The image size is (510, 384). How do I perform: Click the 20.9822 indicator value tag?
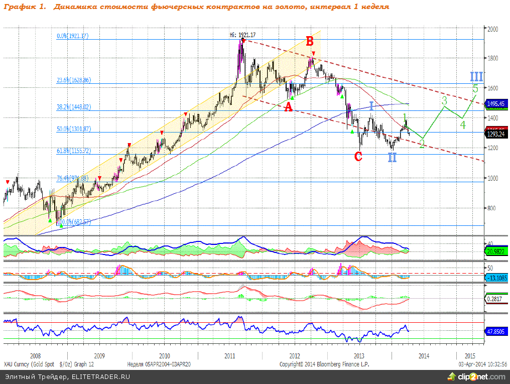pos(497,251)
